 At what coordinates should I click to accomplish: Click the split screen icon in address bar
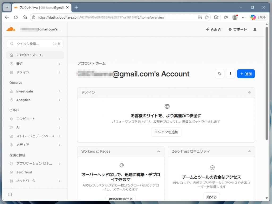[x=200, y=17]
